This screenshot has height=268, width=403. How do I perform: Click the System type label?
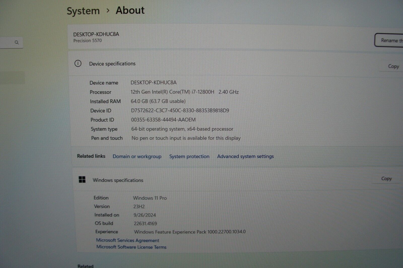click(104, 129)
